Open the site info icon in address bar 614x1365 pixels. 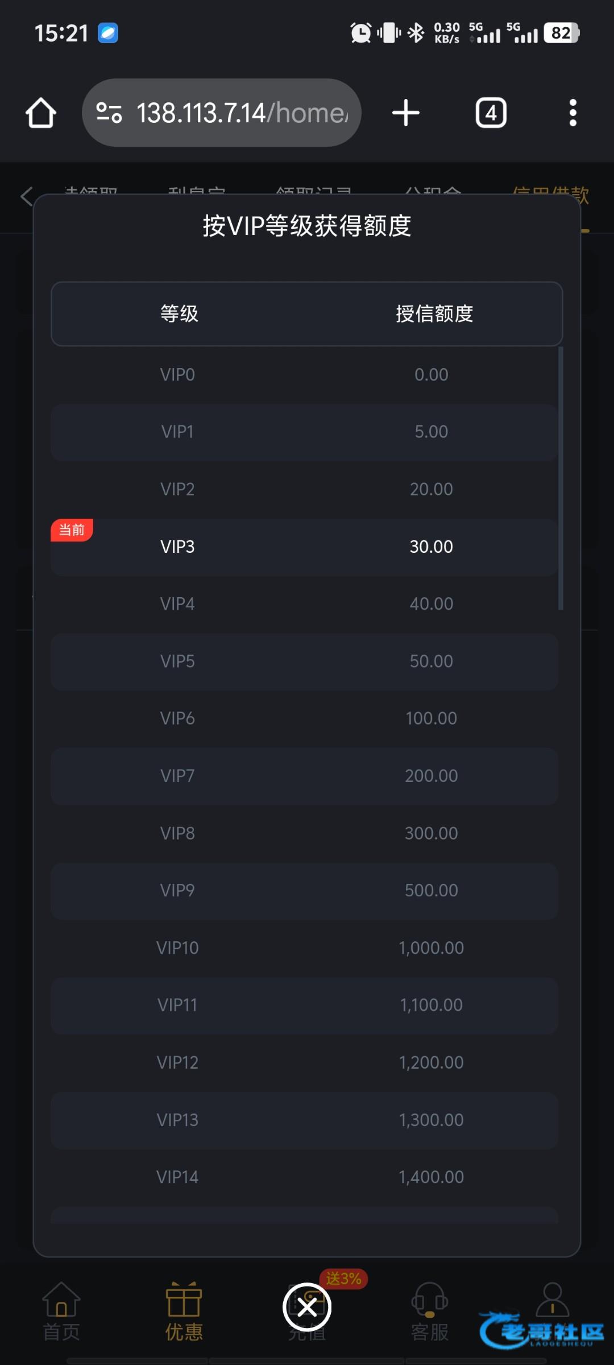(109, 113)
